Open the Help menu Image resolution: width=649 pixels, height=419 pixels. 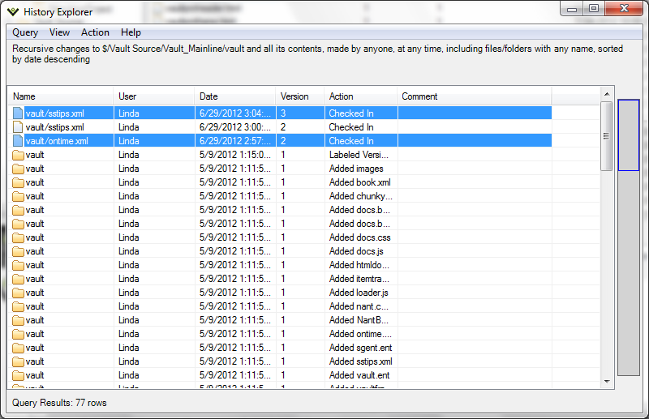[x=131, y=32]
